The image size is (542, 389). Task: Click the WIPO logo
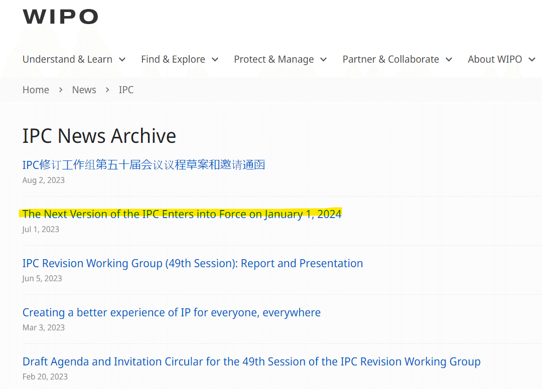click(x=61, y=17)
